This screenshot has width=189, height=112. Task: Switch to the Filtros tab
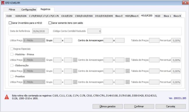click(12, 10)
